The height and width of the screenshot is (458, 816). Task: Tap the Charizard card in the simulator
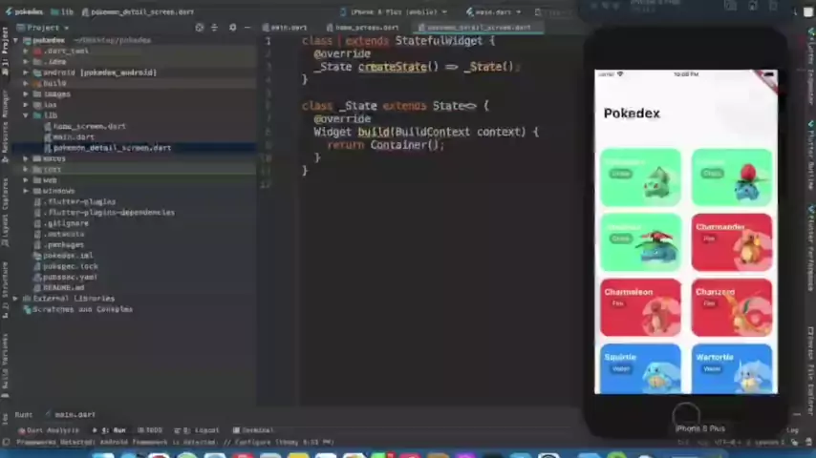[731, 307]
